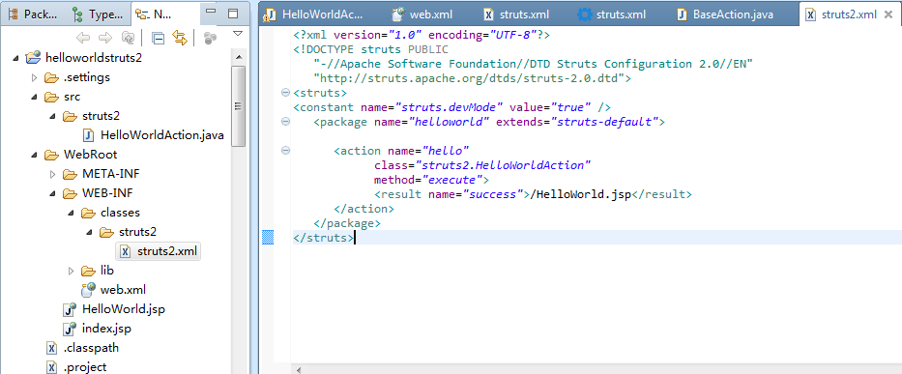The image size is (902, 374).
Task: Open the BaseAction.java editor tab
Action: (724, 14)
